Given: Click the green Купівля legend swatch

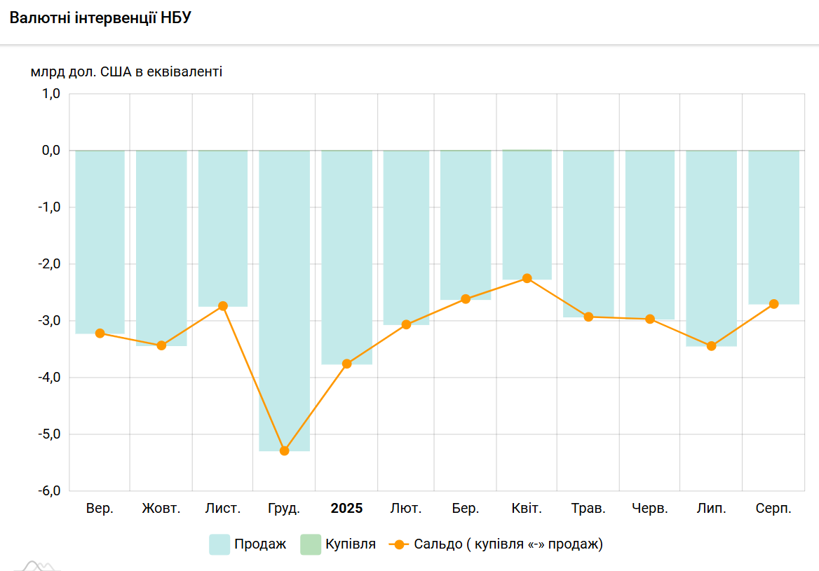Looking at the screenshot, I should (311, 544).
